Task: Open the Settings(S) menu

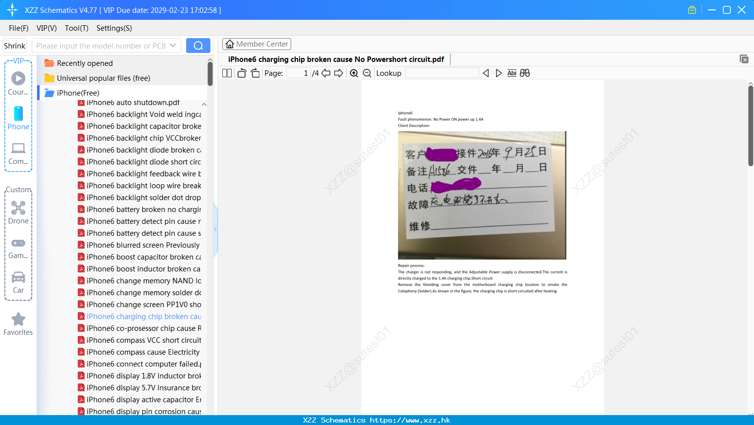Action: point(114,28)
